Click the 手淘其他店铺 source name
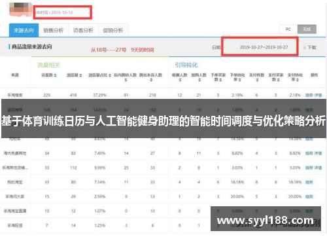The height and width of the screenshot is (237, 327). click(15, 168)
